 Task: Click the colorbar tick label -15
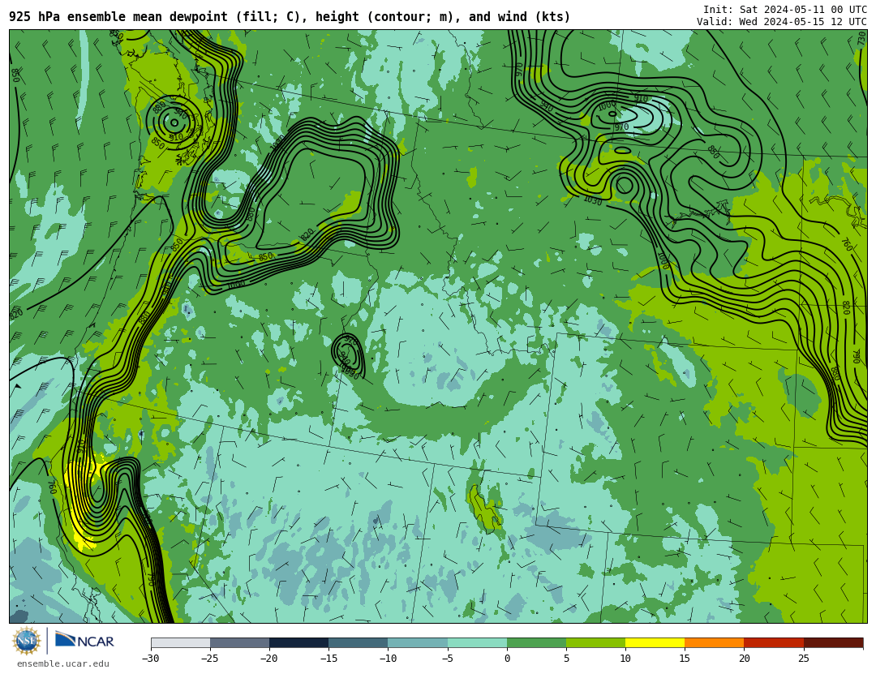pyautogui.click(x=328, y=659)
